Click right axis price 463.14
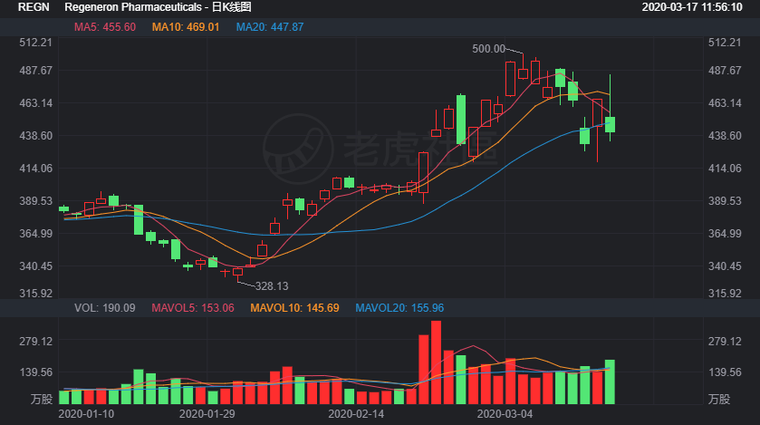This screenshot has width=760, height=425. point(725,103)
